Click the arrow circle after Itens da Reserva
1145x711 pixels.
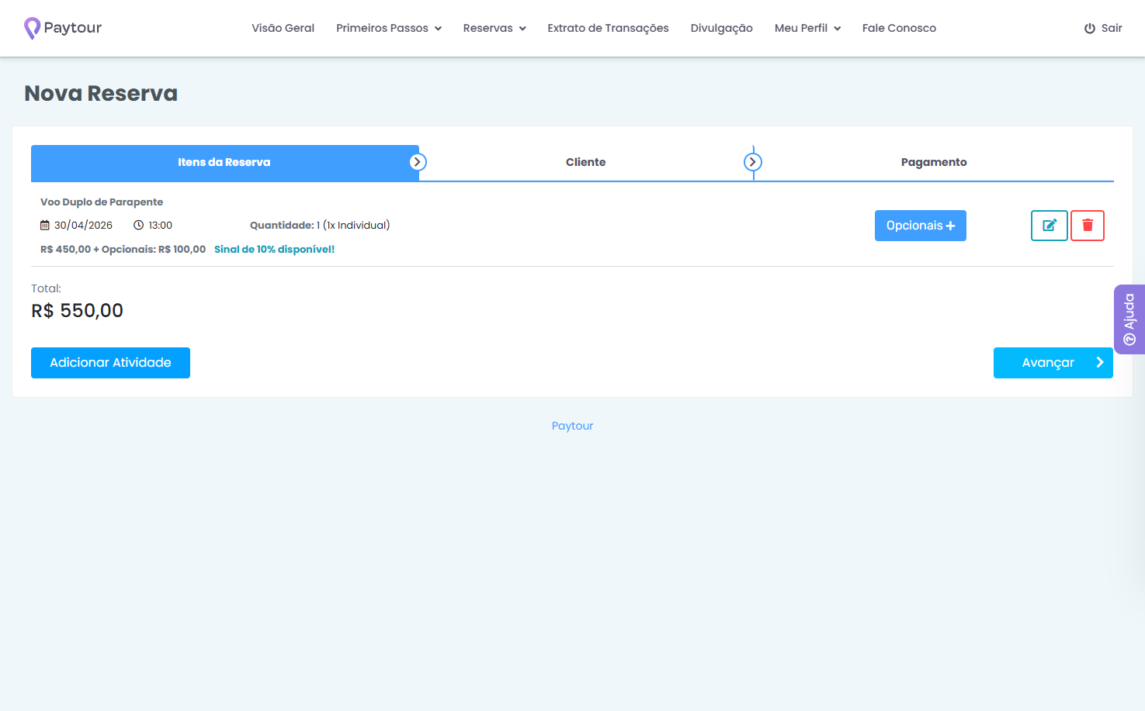[x=418, y=162]
